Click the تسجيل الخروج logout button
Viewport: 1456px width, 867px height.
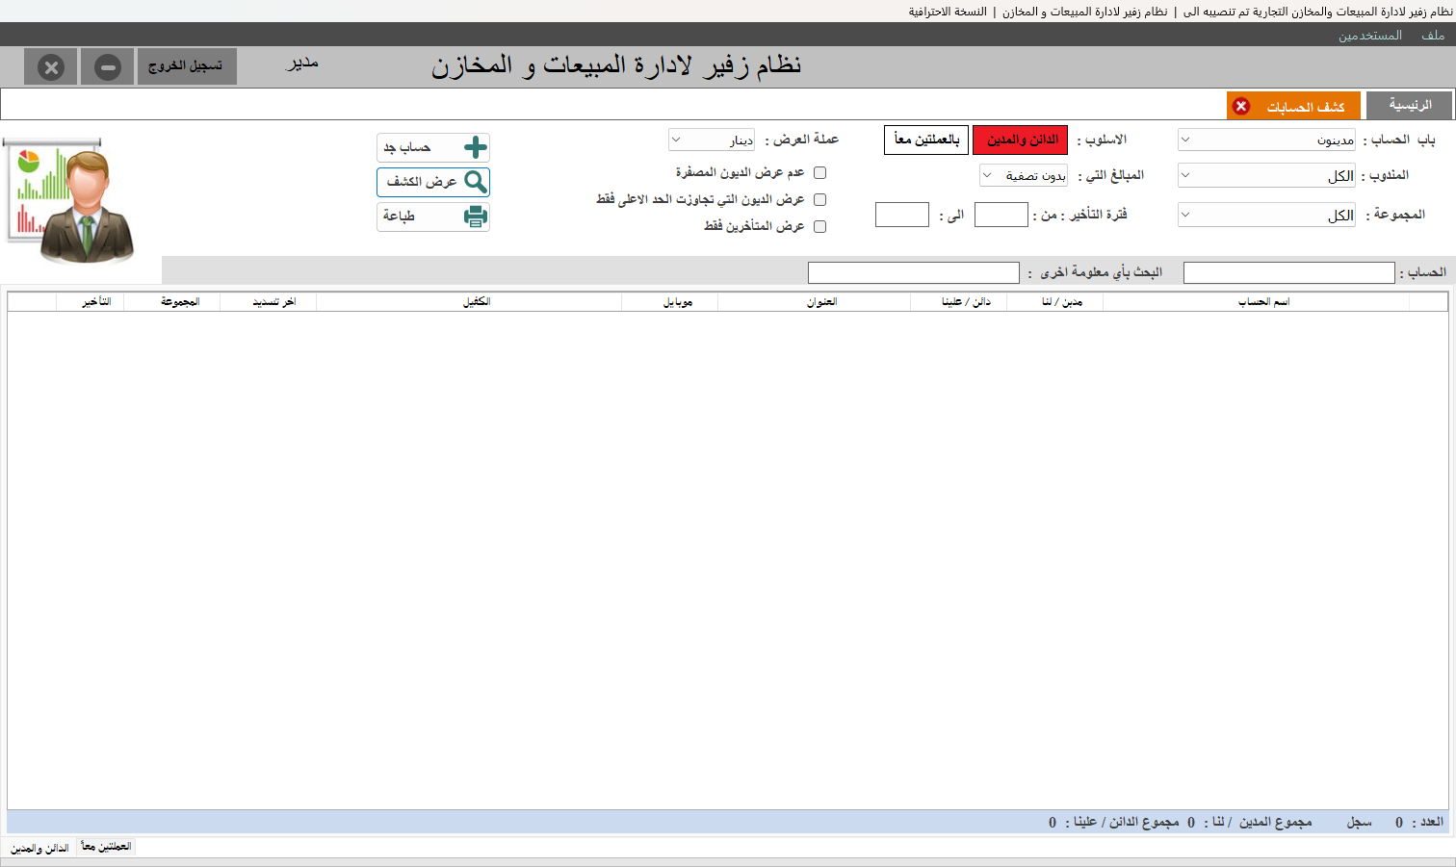click(187, 66)
